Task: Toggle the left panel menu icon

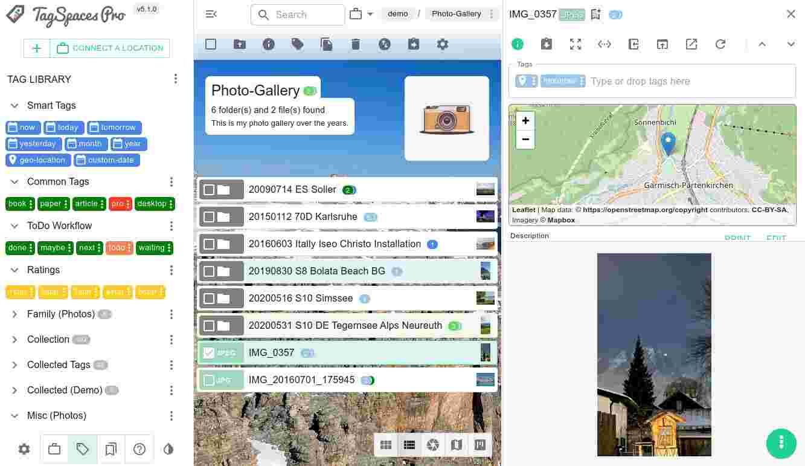Action: (211, 14)
